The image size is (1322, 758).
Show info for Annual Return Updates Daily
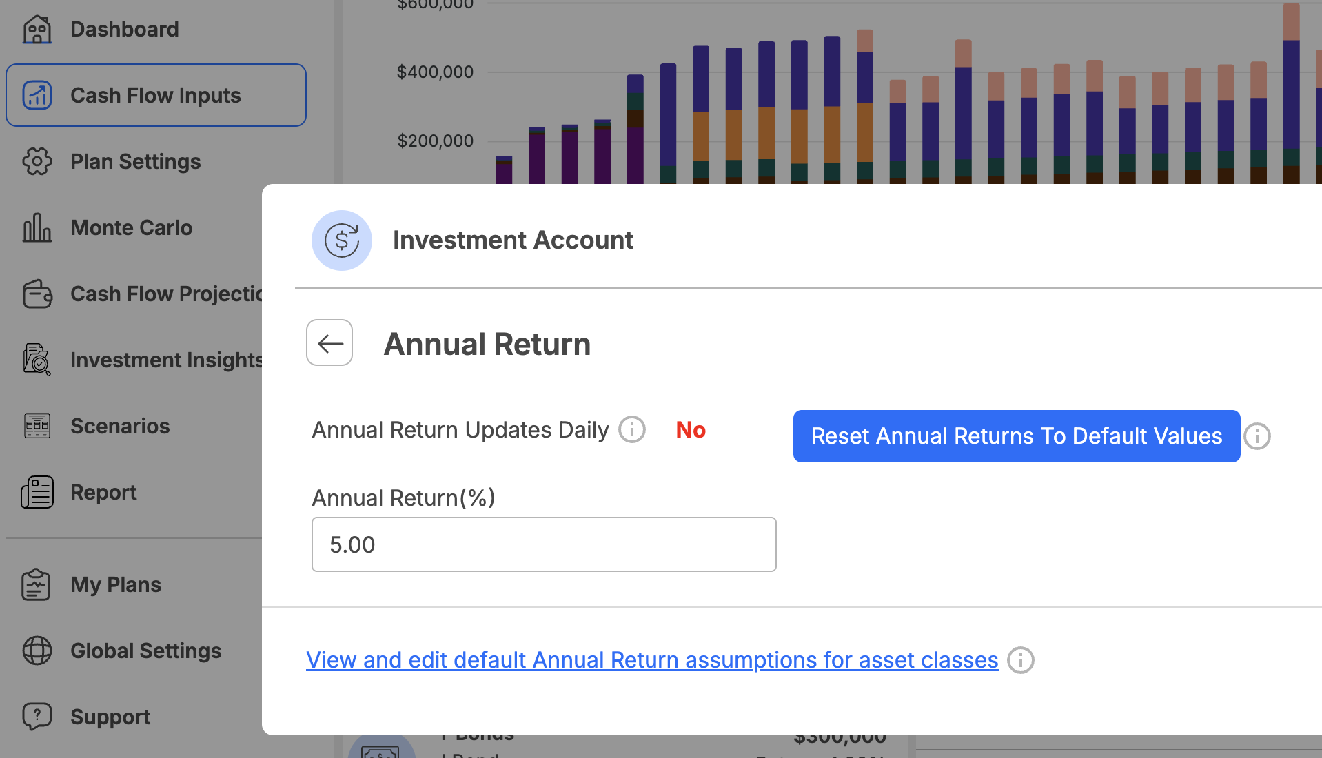pyautogui.click(x=632, y=429)
